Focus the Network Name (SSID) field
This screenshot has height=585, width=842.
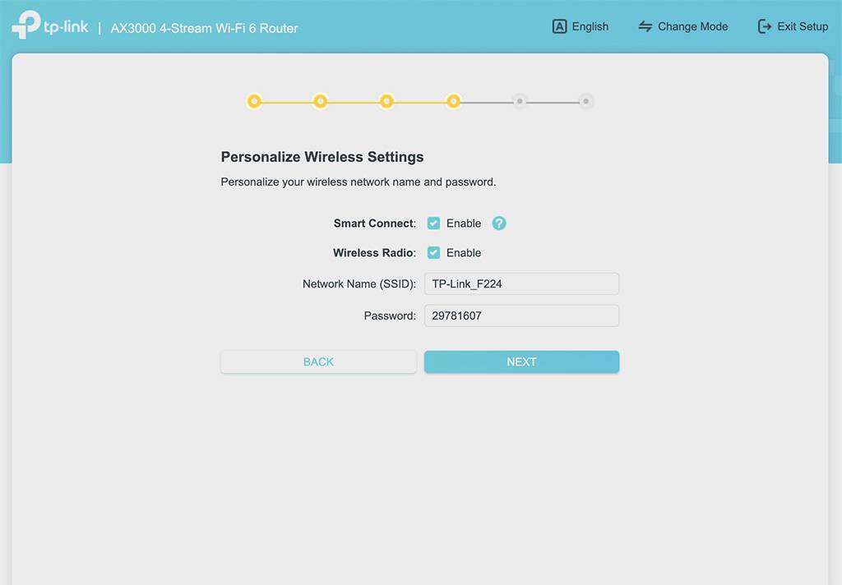521,284
